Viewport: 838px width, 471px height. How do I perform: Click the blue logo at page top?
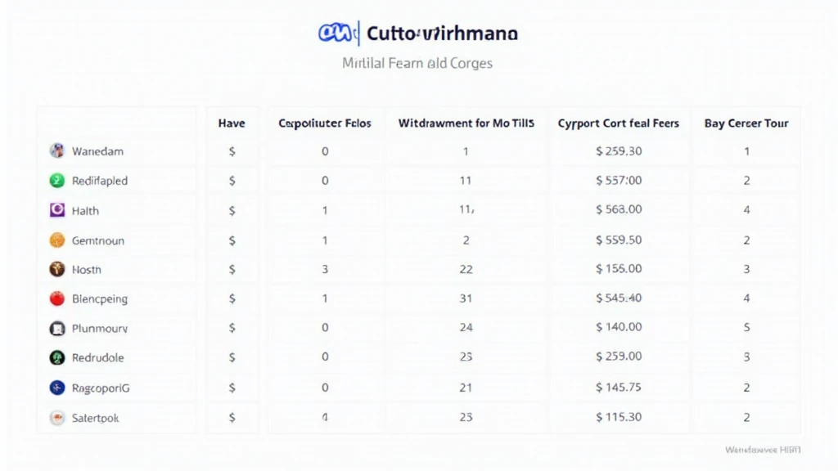(x=336, y=33)
